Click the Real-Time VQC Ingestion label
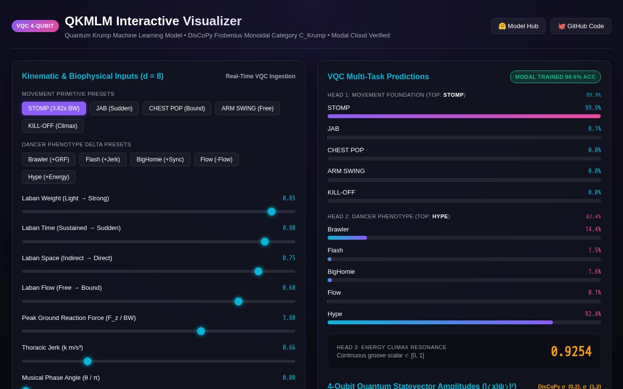Viewport: 623px width, 389px height. point(260,76)
